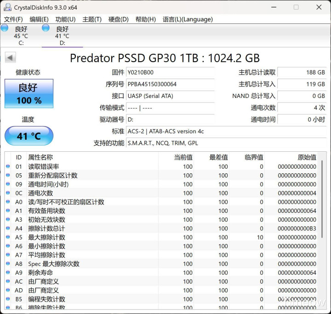Click the status dot for A0 row

click(8, 202)
